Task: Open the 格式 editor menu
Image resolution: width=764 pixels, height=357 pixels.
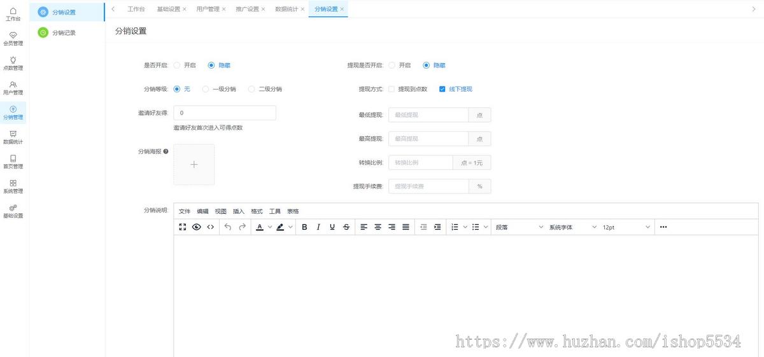Action: click(257, 211)
